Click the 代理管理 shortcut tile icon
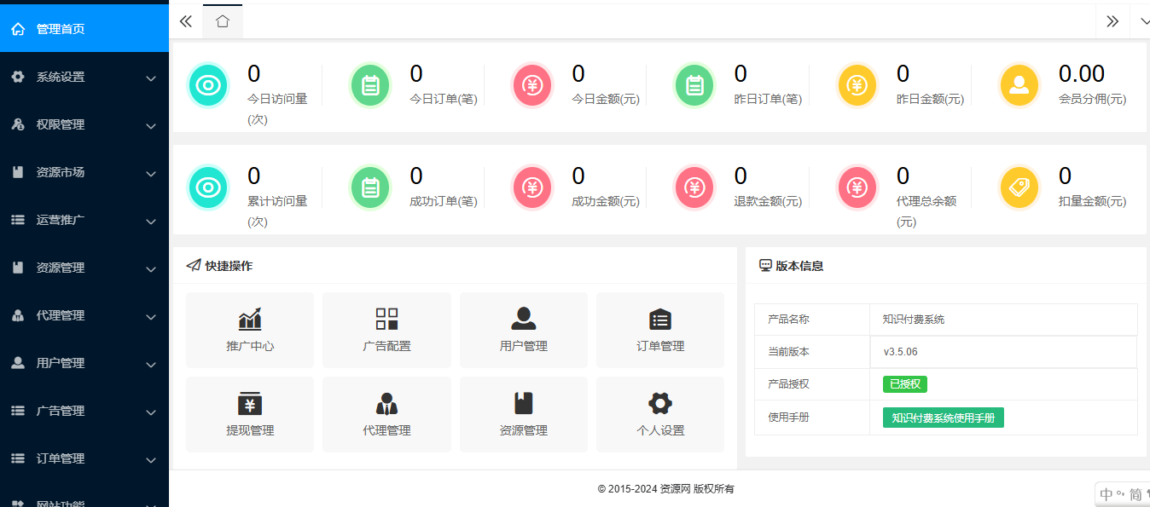This screenshot has height=507, width=1150. click(386, 403)
